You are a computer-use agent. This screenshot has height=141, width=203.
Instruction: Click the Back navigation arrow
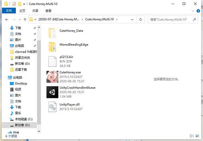7,20
